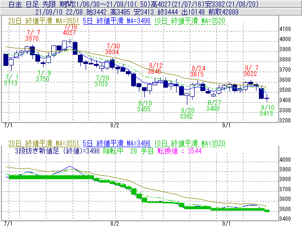302x230 pixels.
Task: Click the 白金 日足 先限 title text
Action: [x=32, y=4]
